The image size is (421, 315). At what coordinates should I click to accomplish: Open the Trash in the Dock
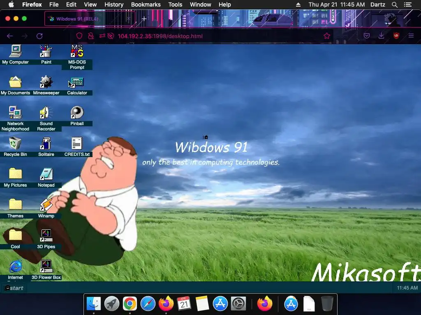pos(327,304)
